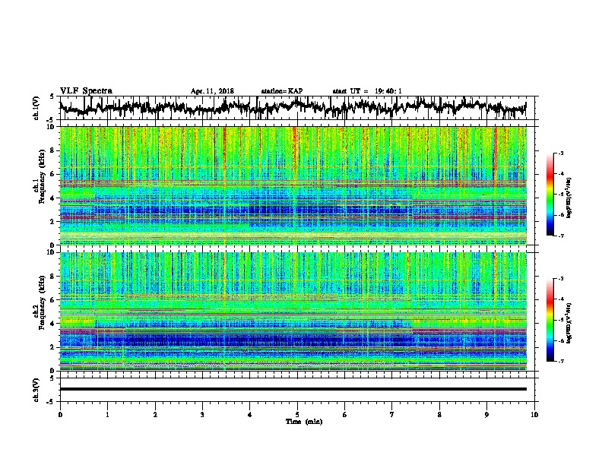Click the "1" tick label on the time axis
This screenshot has height=465, width=602.
(108, 415)
